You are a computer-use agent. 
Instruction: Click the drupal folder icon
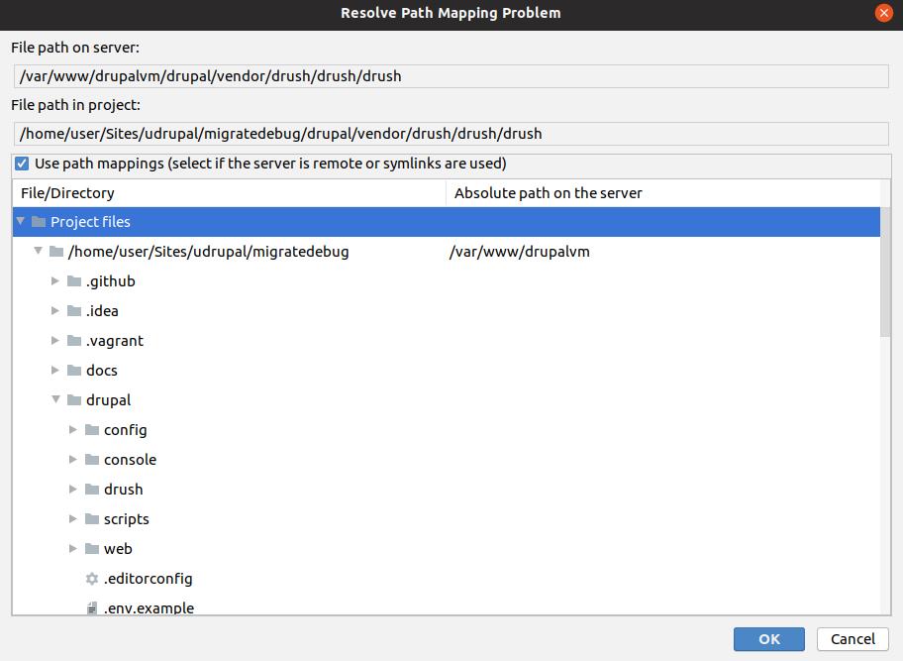(74, 400)
